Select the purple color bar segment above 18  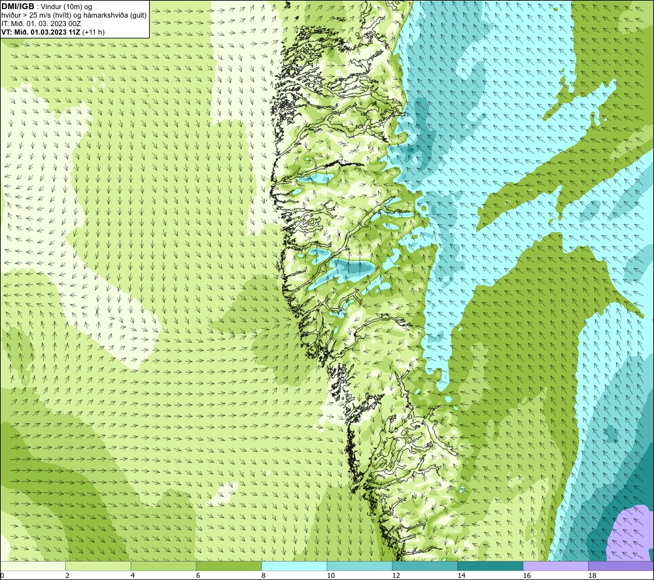621,566
